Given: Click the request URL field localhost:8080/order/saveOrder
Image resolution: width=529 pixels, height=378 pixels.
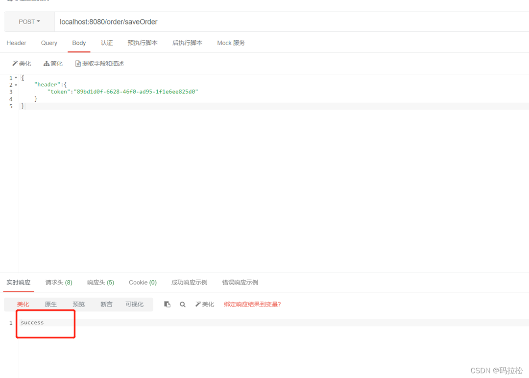Looking at the screenshot, I should pyautogui.click(x=292, y=22).
